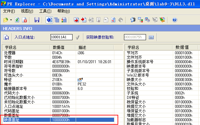Open the debug information document icon
The image size is (200, 125).
[98, 20]
